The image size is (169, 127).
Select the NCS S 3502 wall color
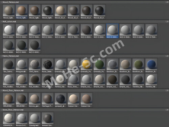22,31
